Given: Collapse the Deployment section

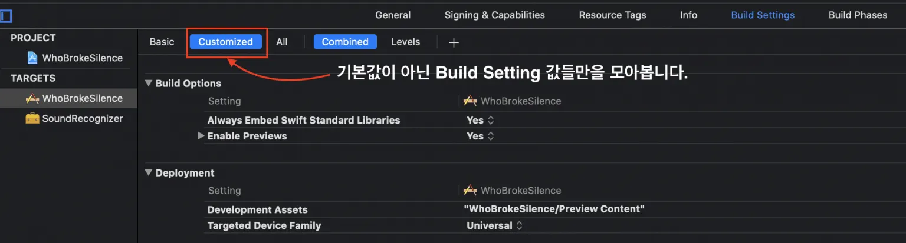Looking at the screenshot, I should (149, 173).
